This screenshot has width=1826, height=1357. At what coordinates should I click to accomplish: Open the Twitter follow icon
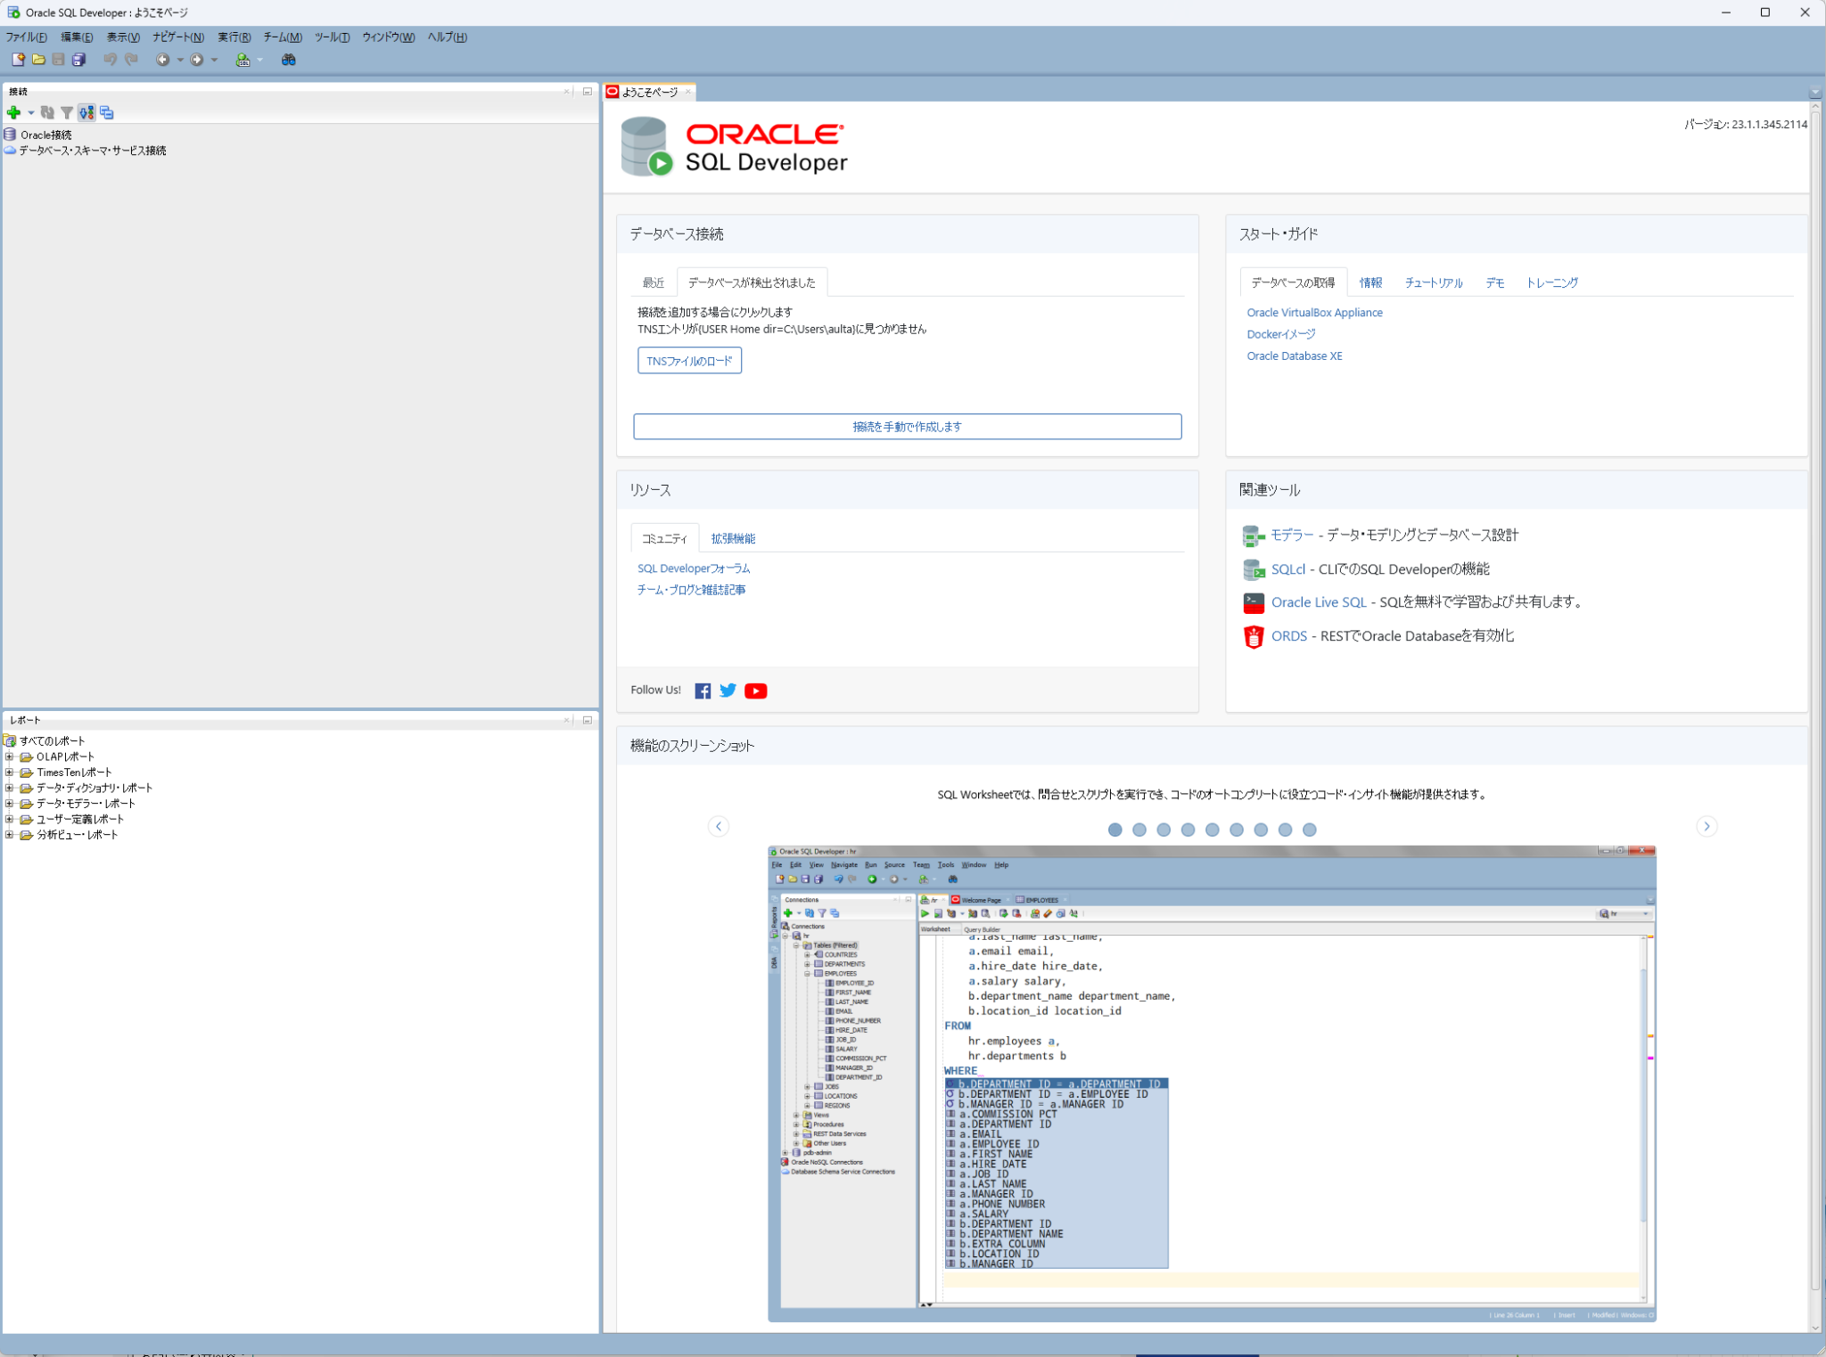click(x=728, y=691)
